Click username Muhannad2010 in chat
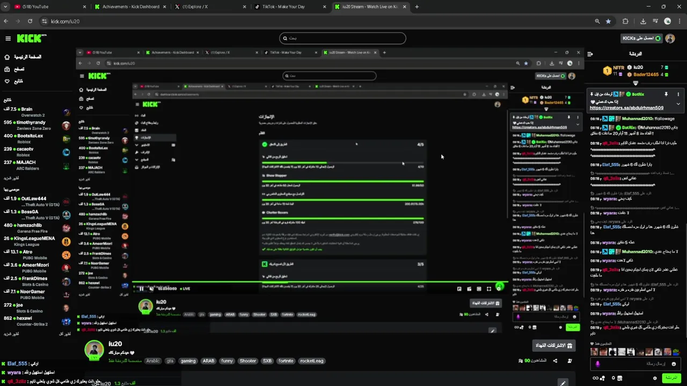Viewport: 687px width, 386px height. pos(637,118)
